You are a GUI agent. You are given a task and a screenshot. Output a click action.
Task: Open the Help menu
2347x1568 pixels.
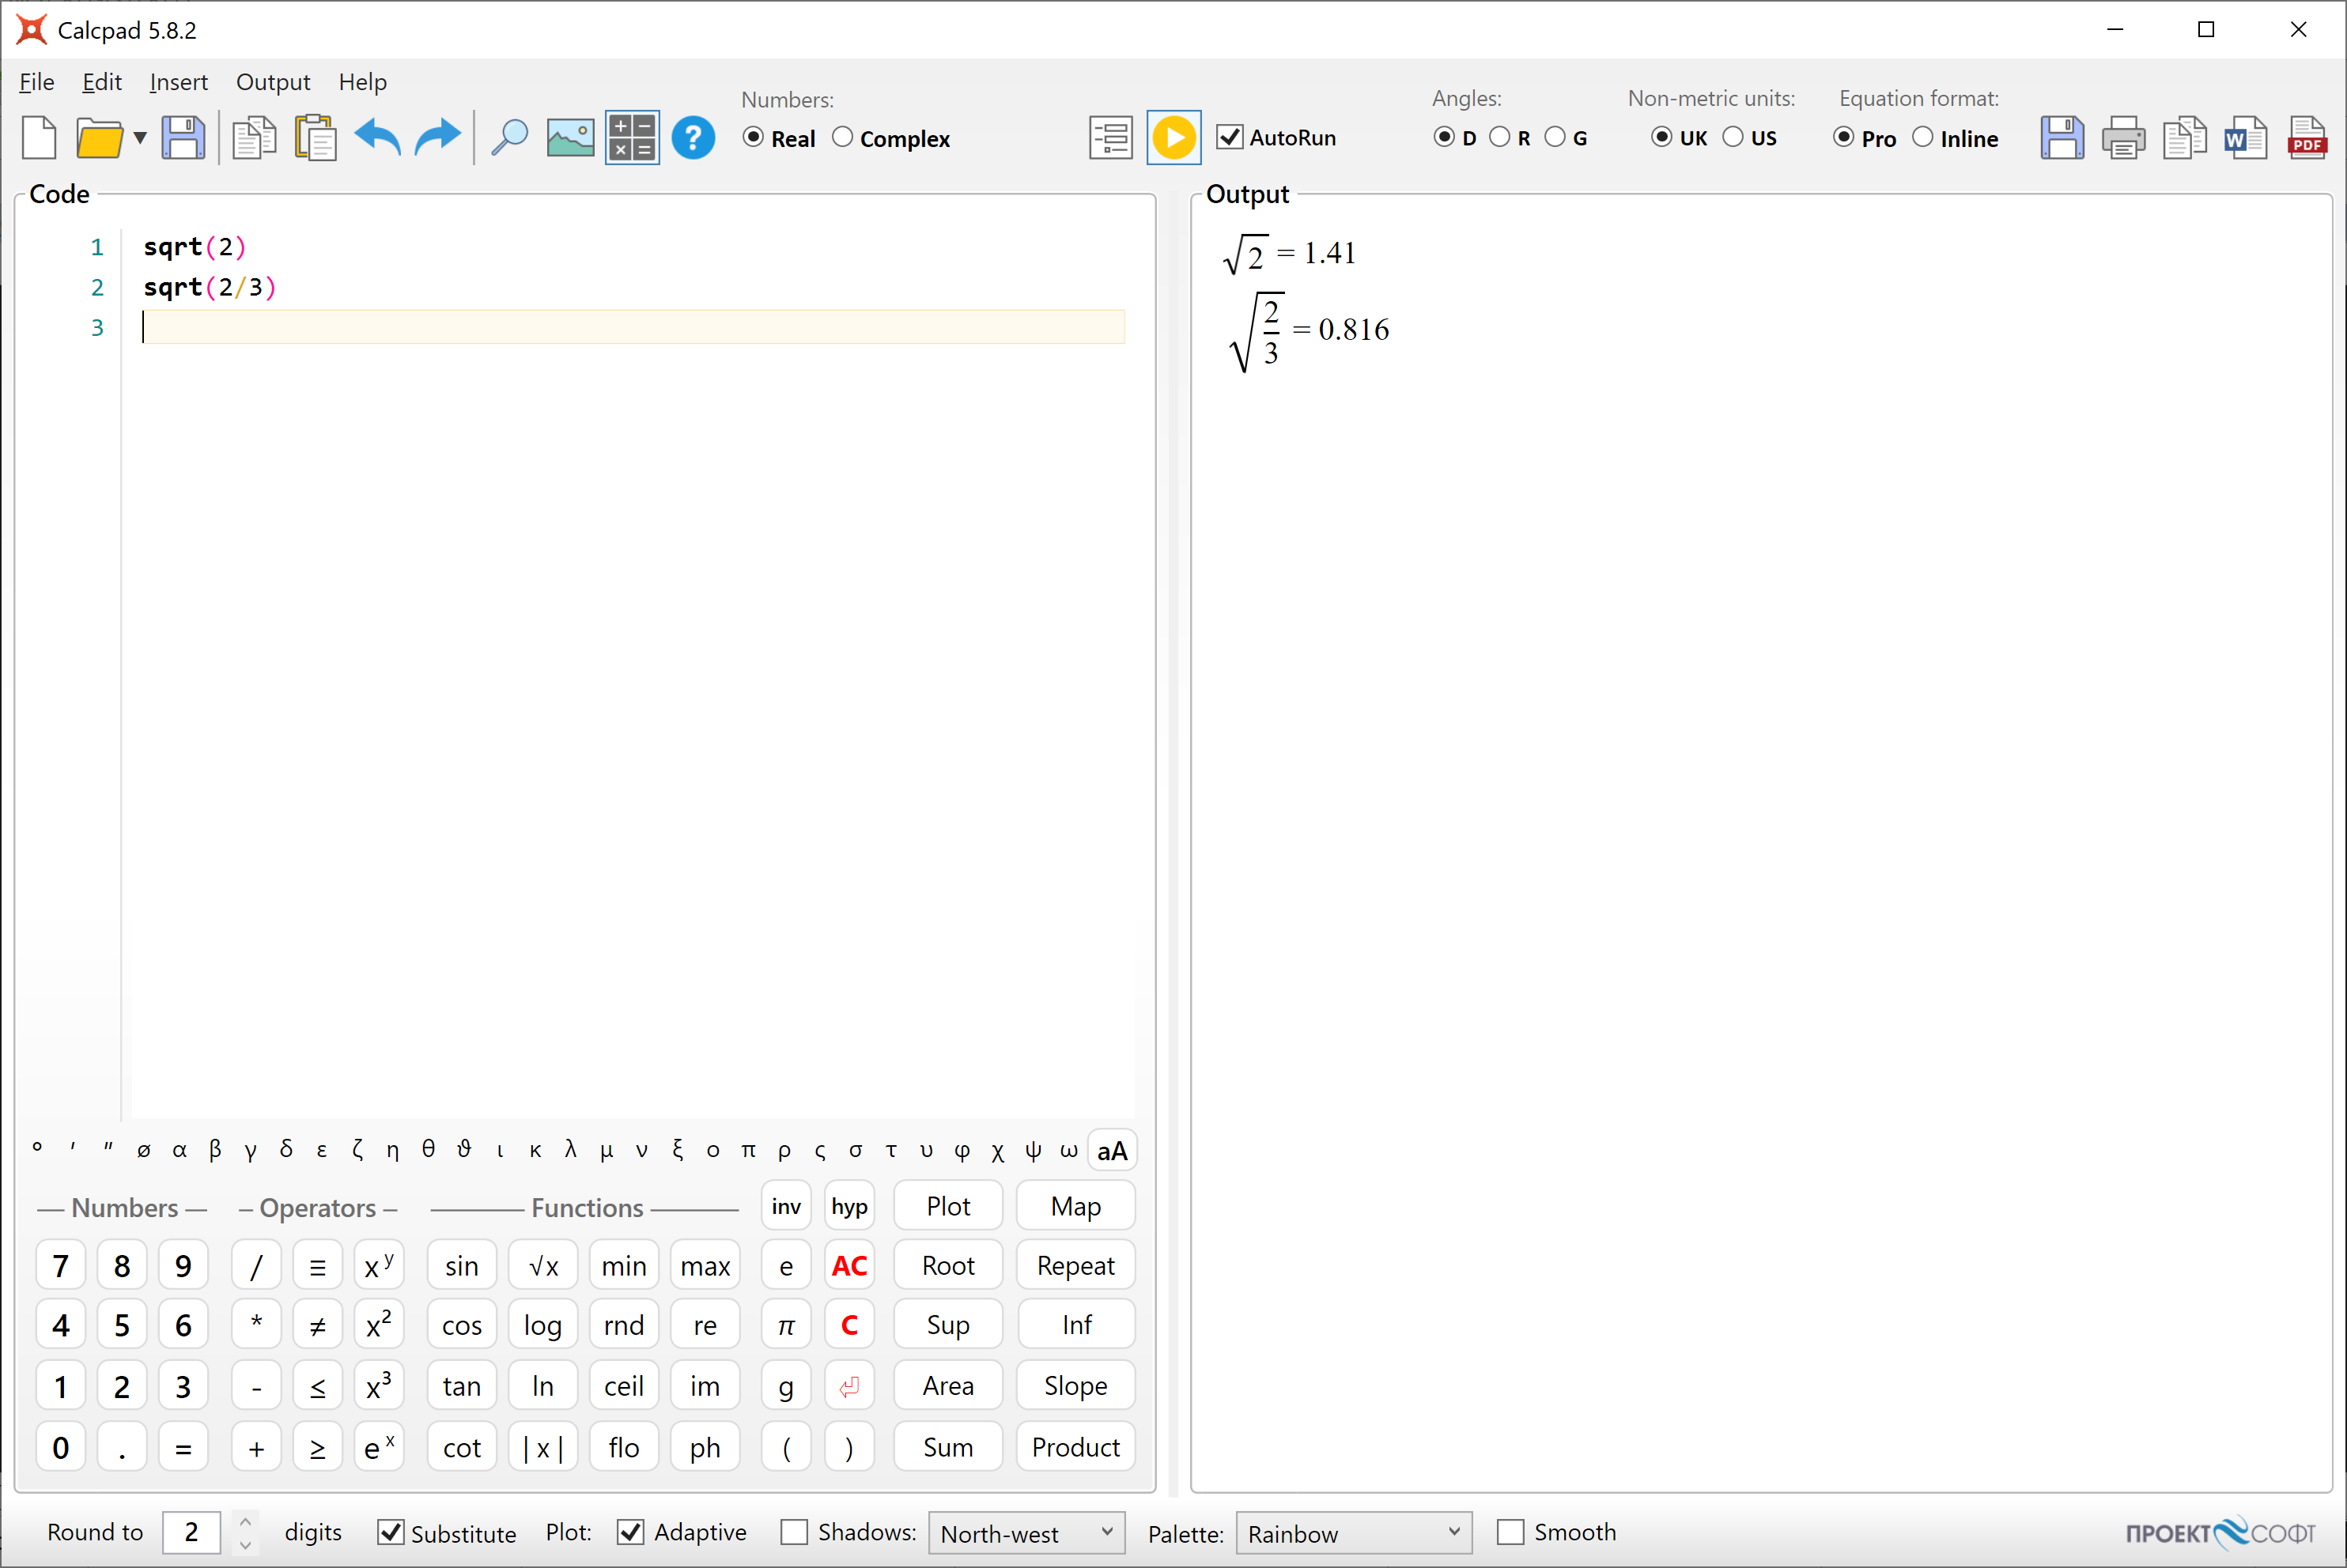(362, 82)
